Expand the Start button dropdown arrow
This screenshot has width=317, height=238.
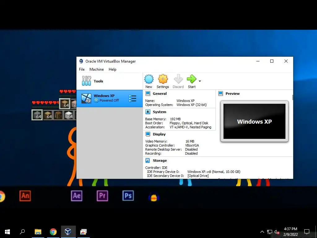200,81
